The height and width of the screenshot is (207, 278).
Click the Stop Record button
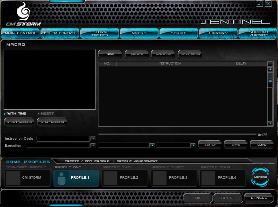point(52,122)
